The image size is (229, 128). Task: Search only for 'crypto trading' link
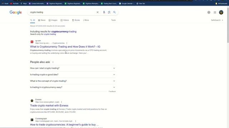coord(50,34)
